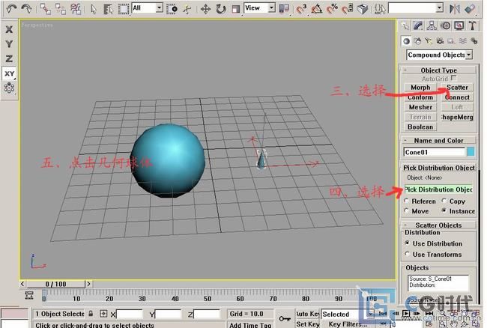
Task: Click the object color swatch beside Cone01
Action: (x=470, y=152)
